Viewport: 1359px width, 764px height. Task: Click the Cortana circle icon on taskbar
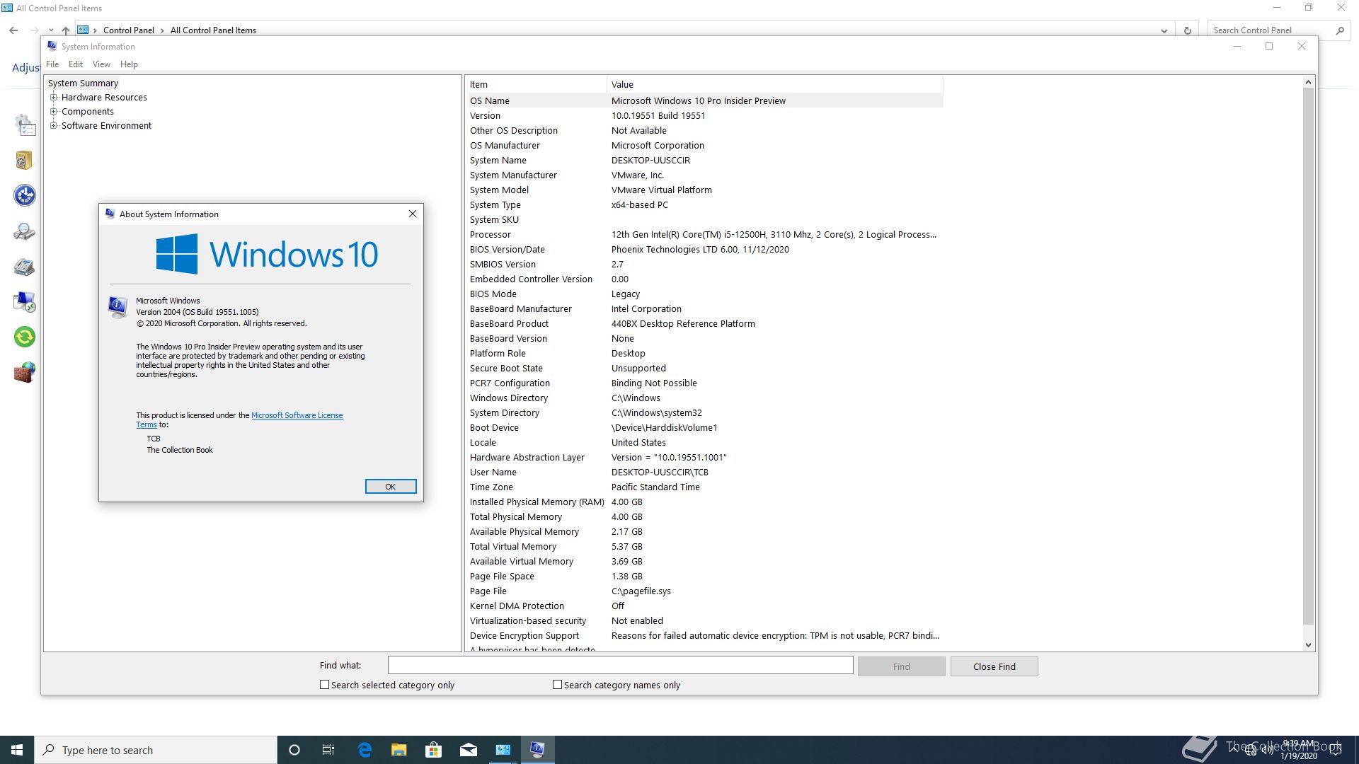pyautogui.click(x=294, y=750)
